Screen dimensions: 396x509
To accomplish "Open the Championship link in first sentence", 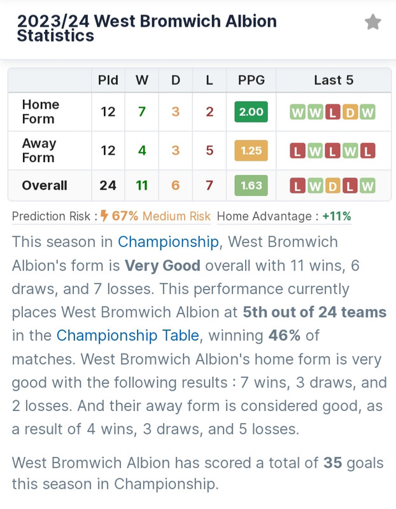I will (x=168, y=242).
